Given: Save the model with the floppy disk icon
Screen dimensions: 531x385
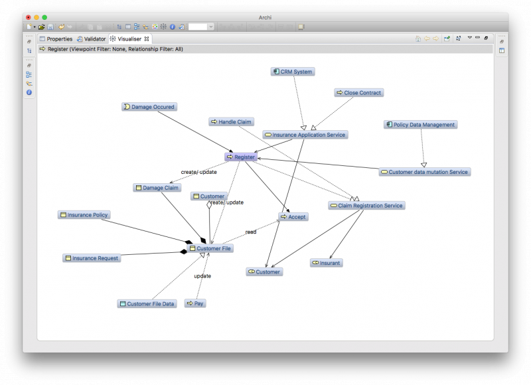Looking at the screenshot, I should [x=50, y=27].
